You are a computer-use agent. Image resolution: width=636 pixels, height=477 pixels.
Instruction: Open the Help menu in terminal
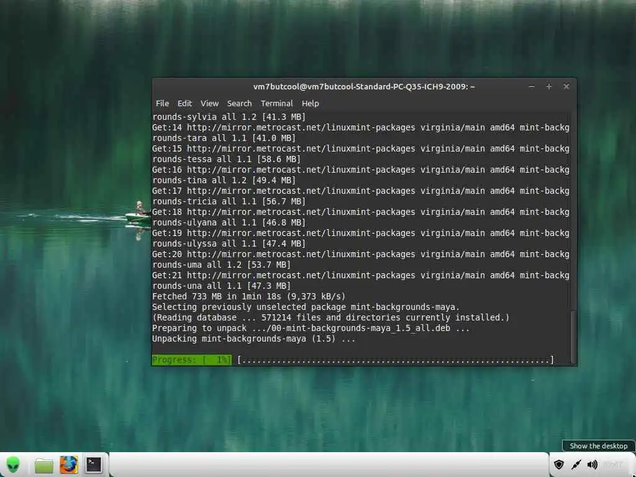click(311, 104)
